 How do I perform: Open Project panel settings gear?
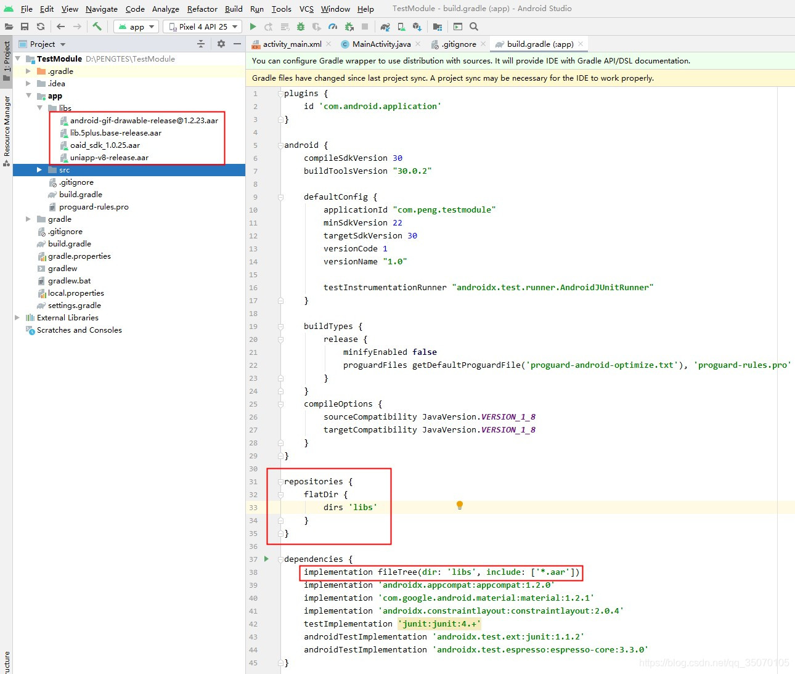tap(221, 44)
